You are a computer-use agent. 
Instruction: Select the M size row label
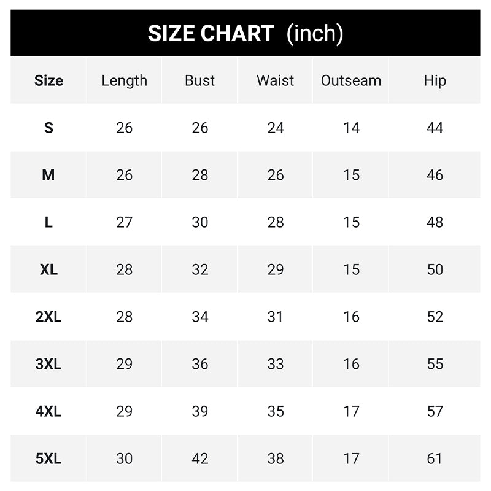[x=48, y=175]
